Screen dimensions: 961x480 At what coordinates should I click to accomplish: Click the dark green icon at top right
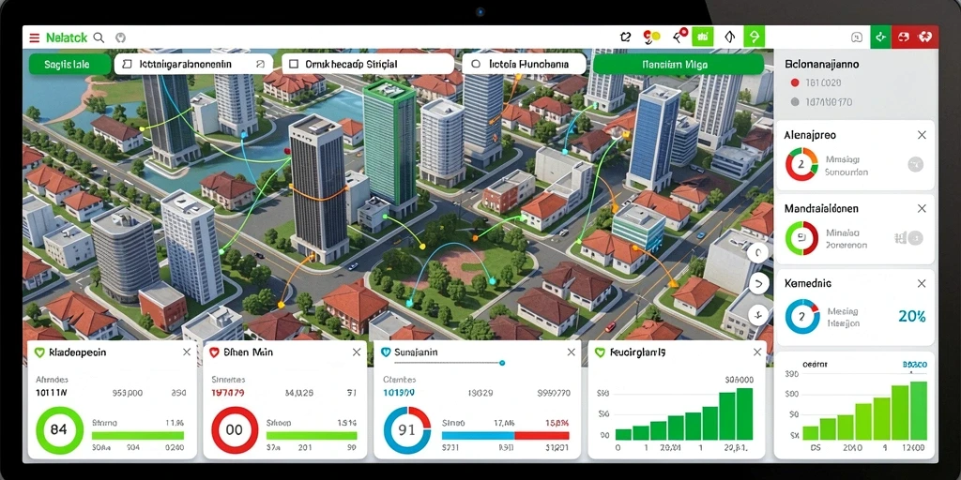pos(880,37)
